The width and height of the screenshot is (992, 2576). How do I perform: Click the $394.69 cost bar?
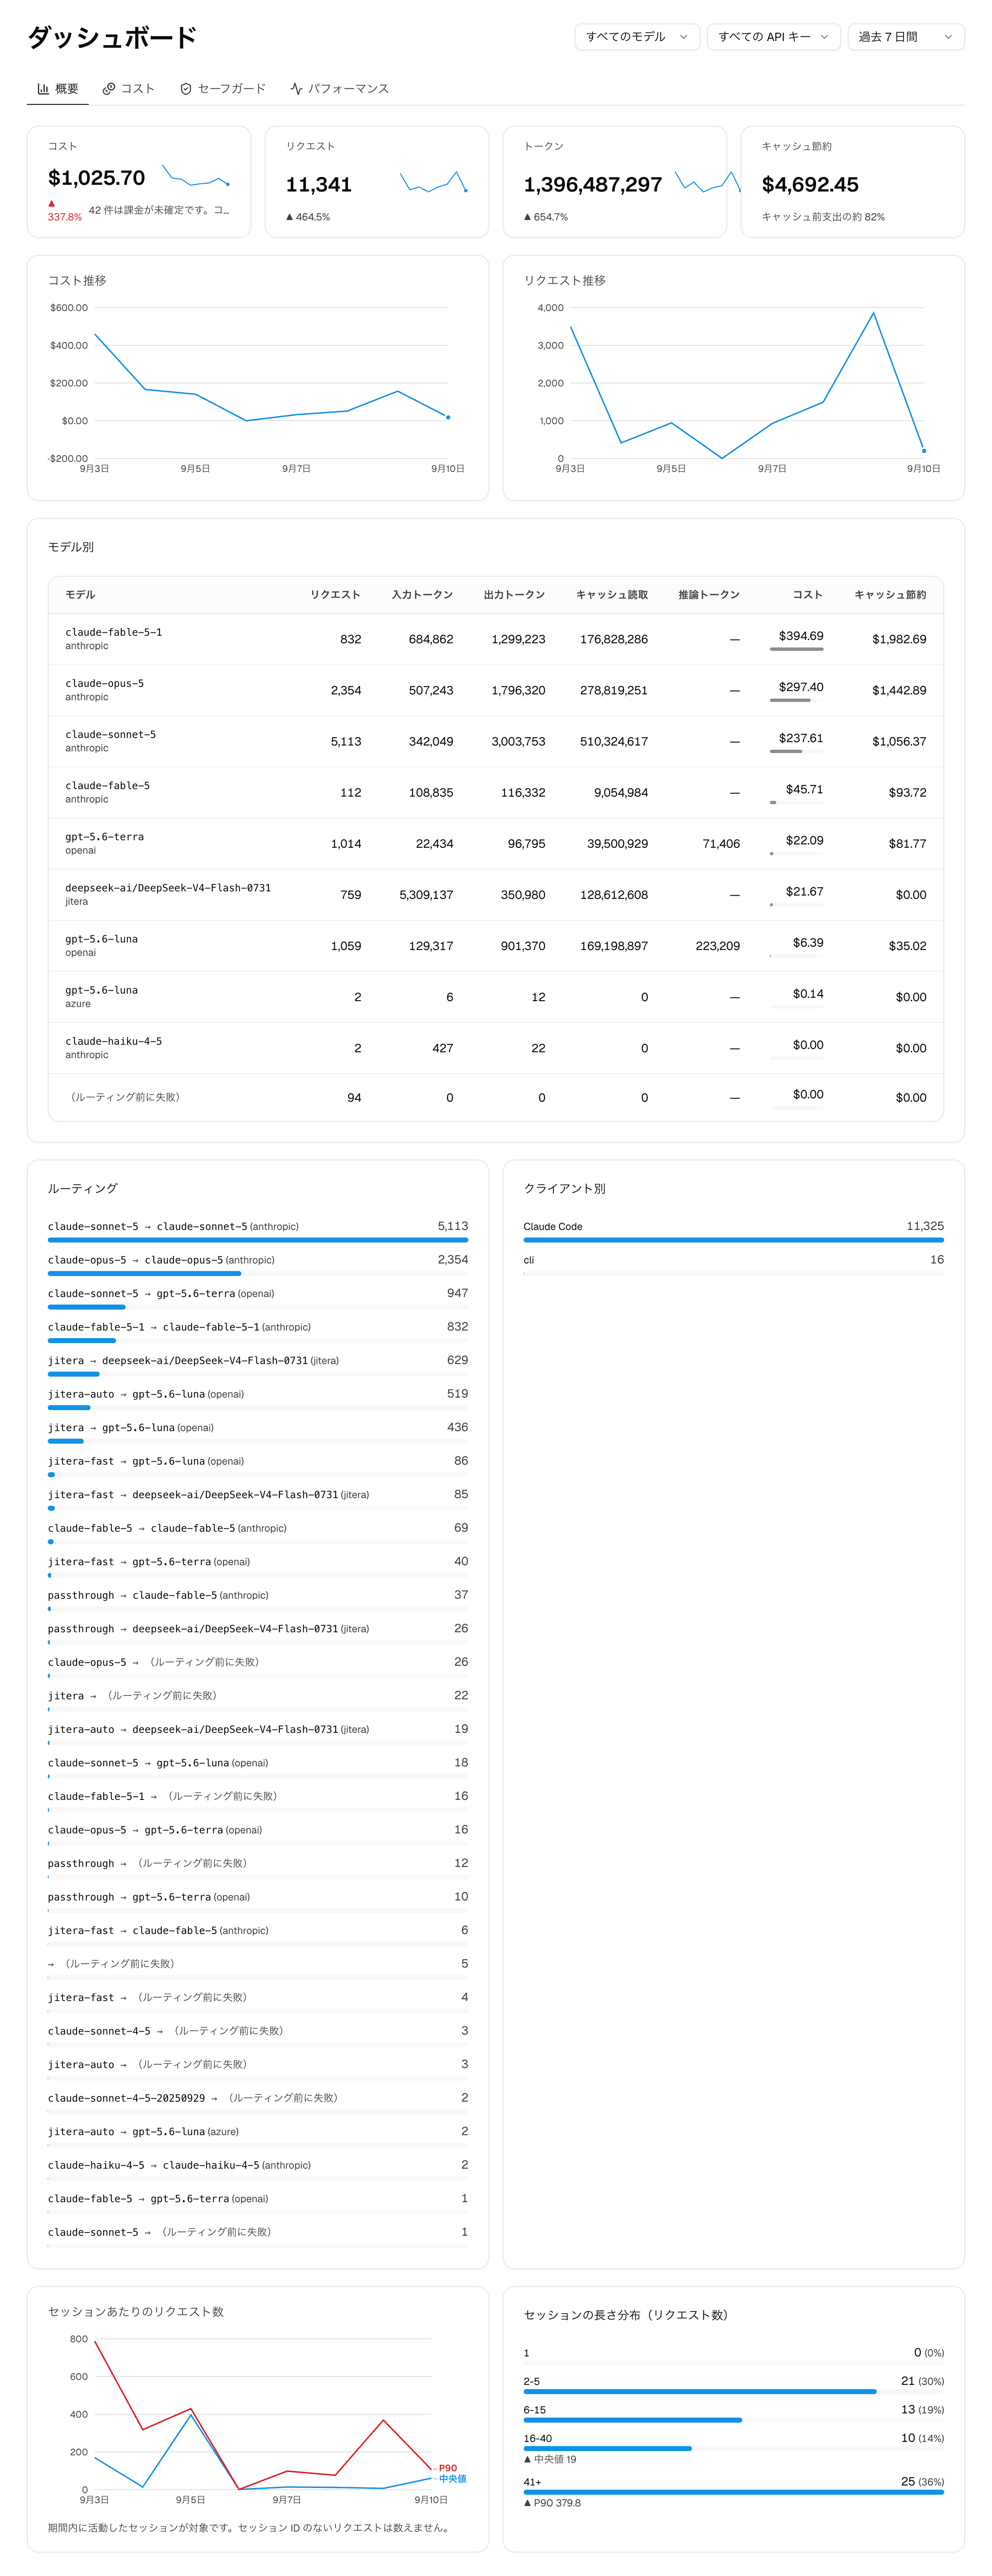(797, 649)
